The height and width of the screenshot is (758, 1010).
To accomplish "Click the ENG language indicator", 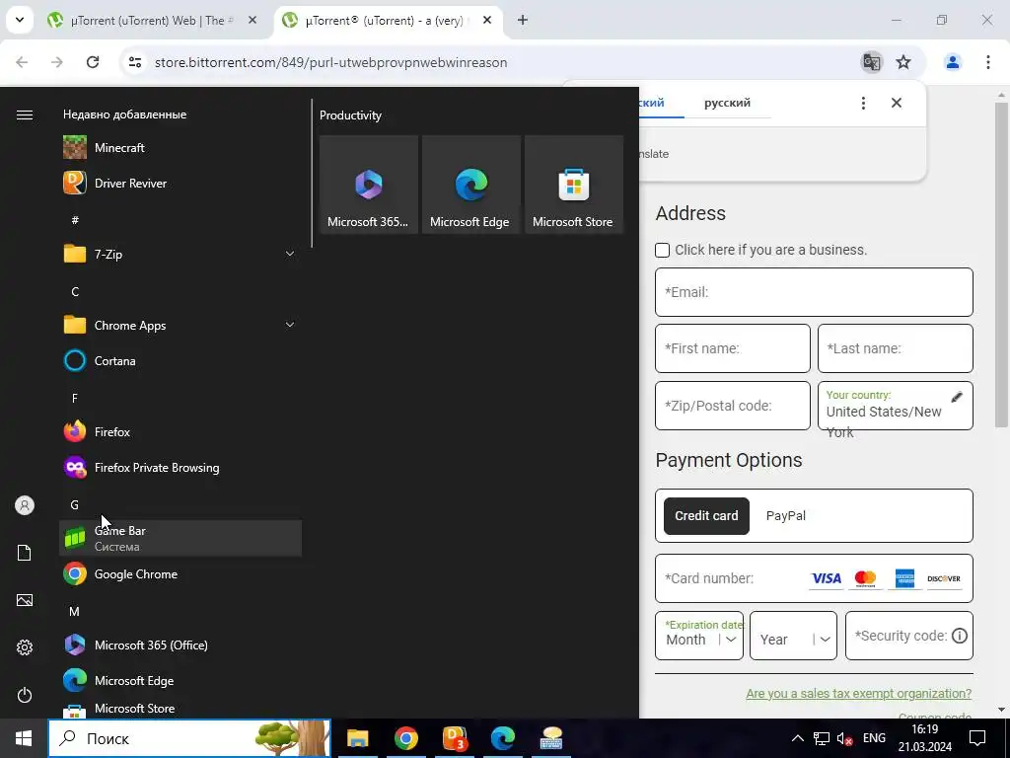I will pyautogui.click(x=874, y=738).
